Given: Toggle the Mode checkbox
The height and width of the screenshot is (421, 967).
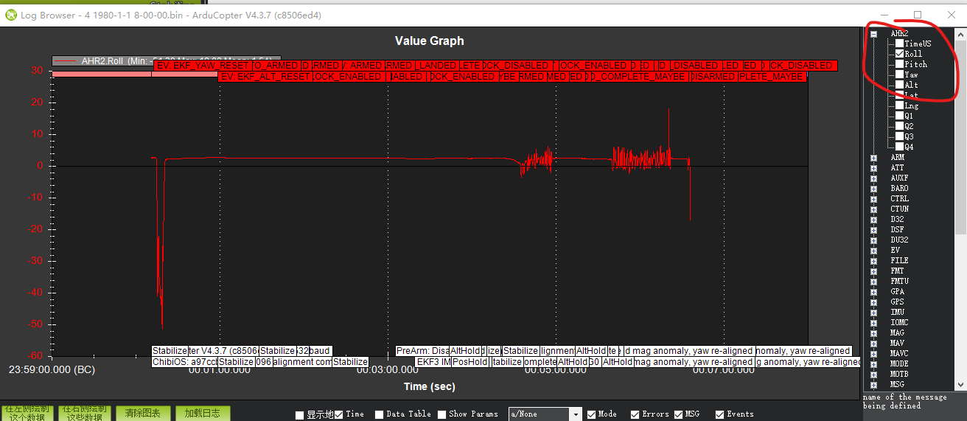Looking at the screenshot, I should coord(592,415).
